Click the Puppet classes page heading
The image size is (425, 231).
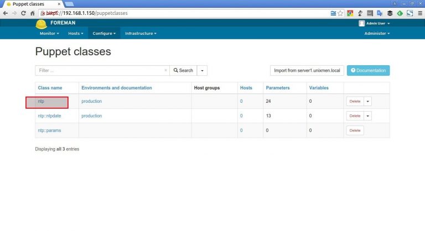click(x=73, y=51)
